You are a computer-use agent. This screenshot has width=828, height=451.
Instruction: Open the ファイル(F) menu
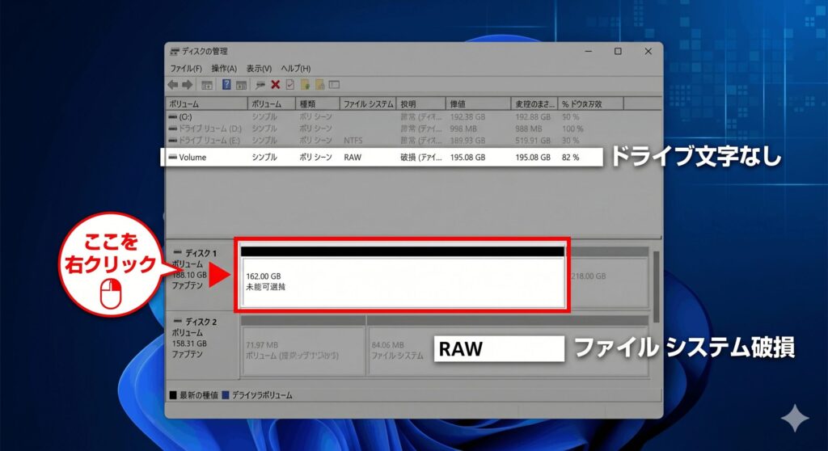[x=186, y=69]
